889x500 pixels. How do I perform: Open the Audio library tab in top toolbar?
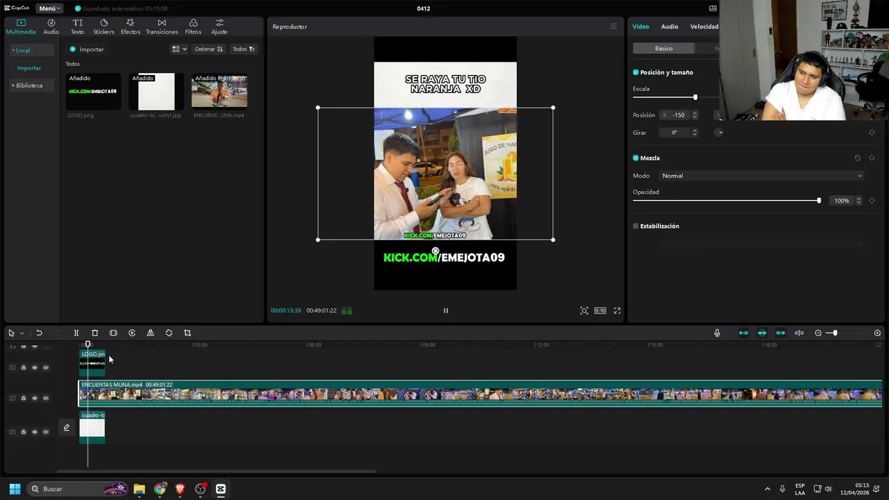(51, 26)
